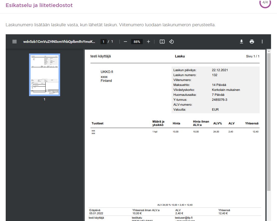Rotate the document counterclockwise
This screenshot has height=221, width=277.
tap(171, 42)
